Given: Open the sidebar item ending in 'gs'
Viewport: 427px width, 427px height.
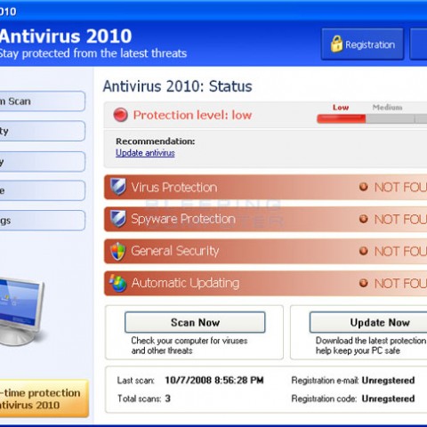Looking at the screenshot, I should 43,221.
